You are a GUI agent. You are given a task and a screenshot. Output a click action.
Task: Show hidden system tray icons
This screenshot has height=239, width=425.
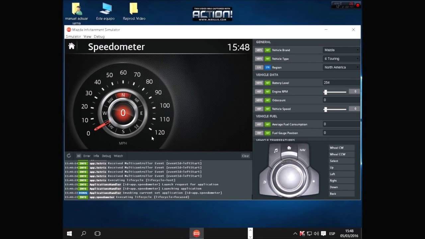click(x=295, y=233)
